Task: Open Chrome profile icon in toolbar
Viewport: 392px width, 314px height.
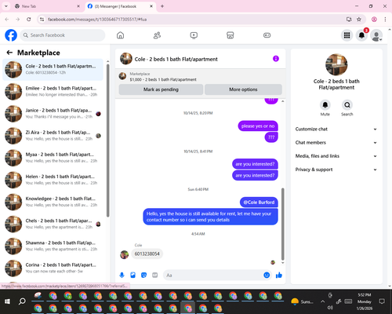Action: (x=374, y=20)
